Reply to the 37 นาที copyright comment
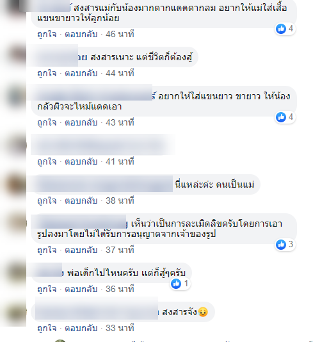 click(81, 250)
